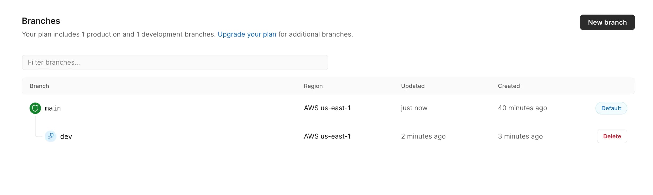Screen dimensions: 653x195
Task: Click the green shield icon for main
Action: coord(35,108)
